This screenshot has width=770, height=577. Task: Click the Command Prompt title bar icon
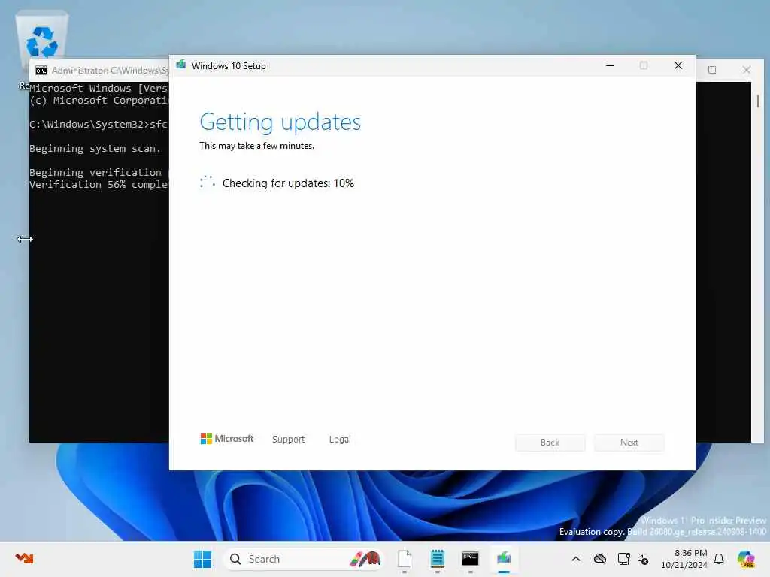coord(41,71)
